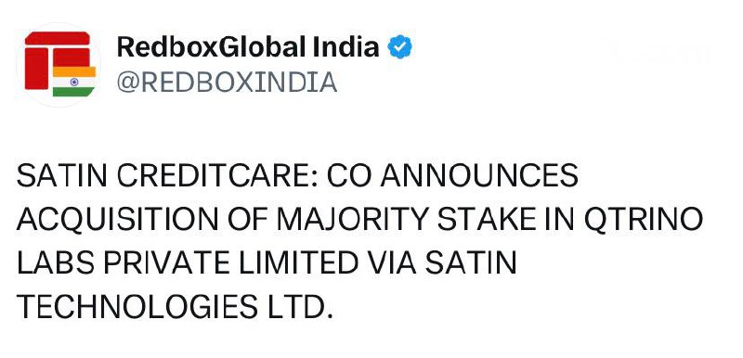Screen dimensions: 743x358
Task: Click the word STAKE in the tweet
Action: [487, 220]
